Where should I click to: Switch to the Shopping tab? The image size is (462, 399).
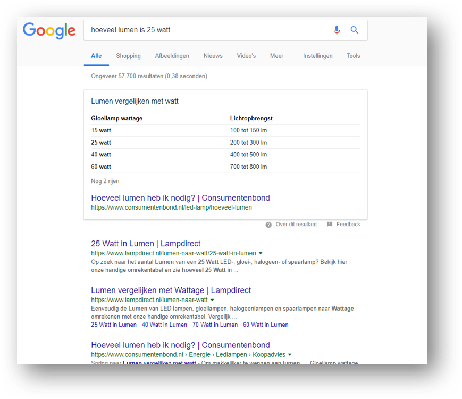(128, 56)
